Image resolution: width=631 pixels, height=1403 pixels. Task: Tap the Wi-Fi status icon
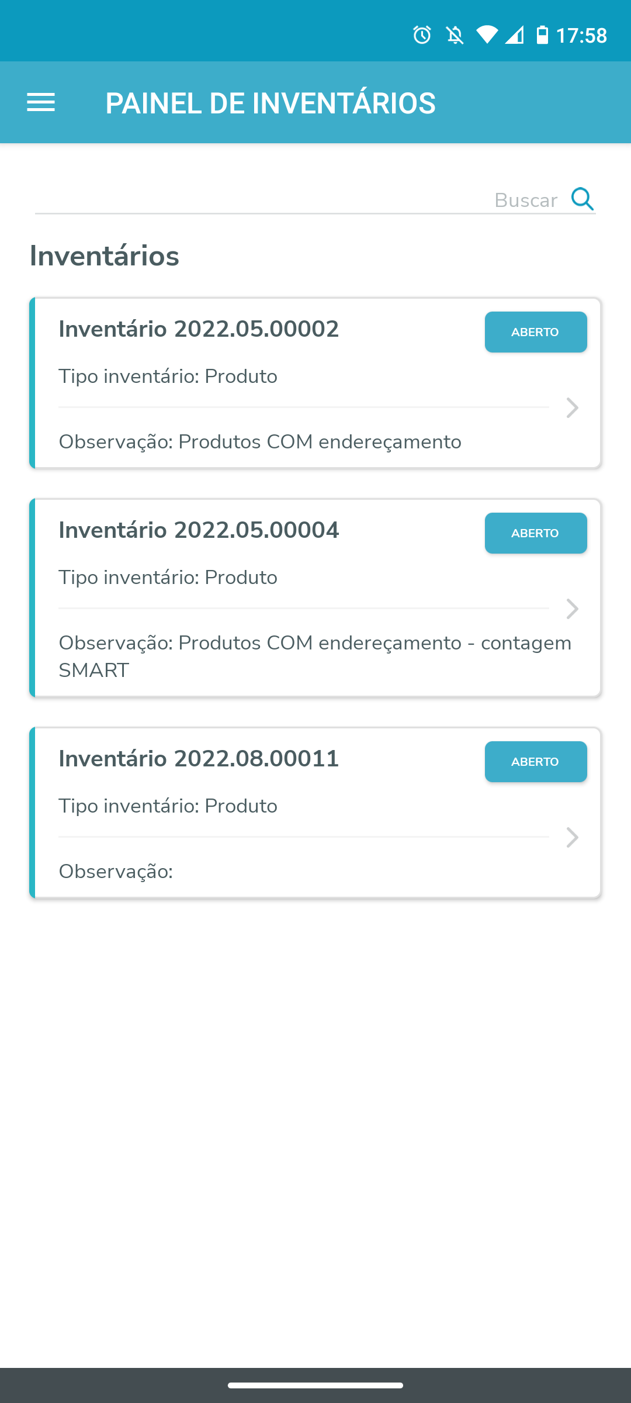486,35
